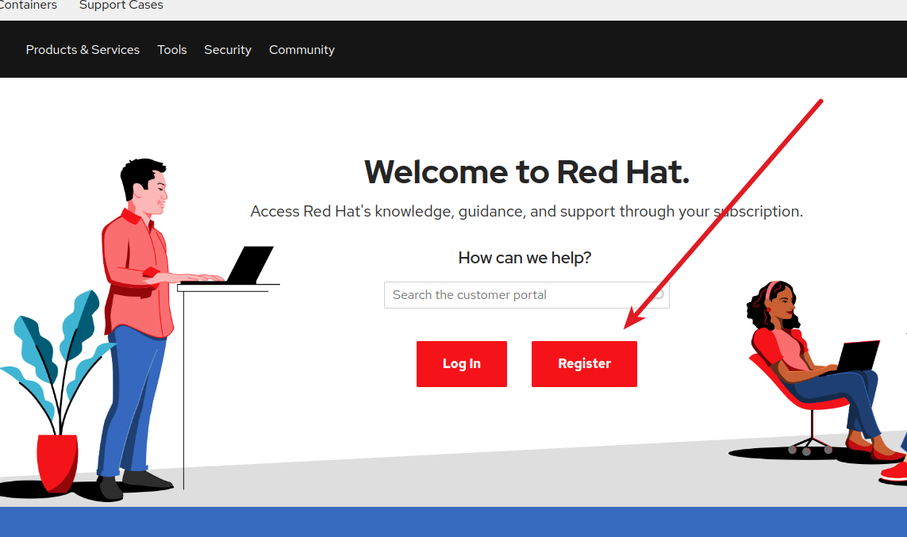The width and height of the screenshot is (907, 537).
Task: Open Products & Services from the navbar
Action: point(83,49)
